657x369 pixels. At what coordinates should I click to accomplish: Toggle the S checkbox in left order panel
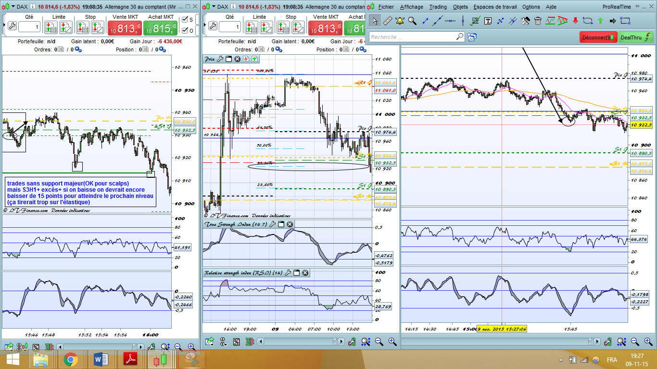click(x=185, y=20)
